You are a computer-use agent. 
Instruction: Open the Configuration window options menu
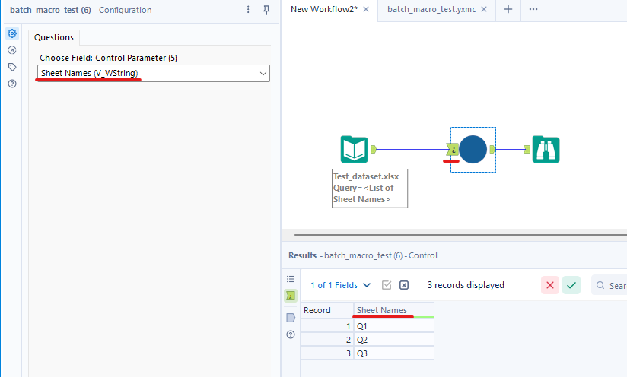(x=248, y=10)
